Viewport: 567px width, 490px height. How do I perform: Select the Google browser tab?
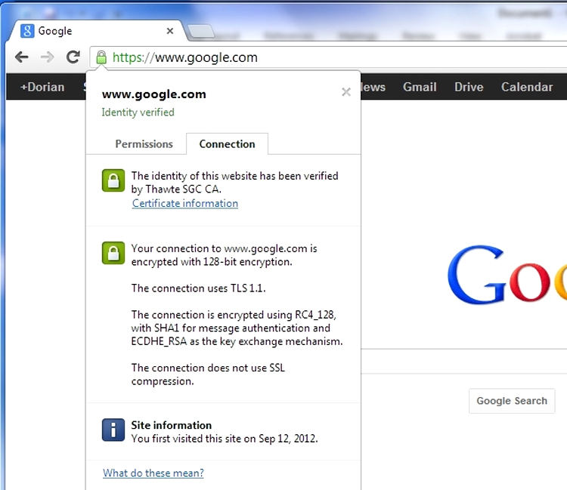click(96, 31)
